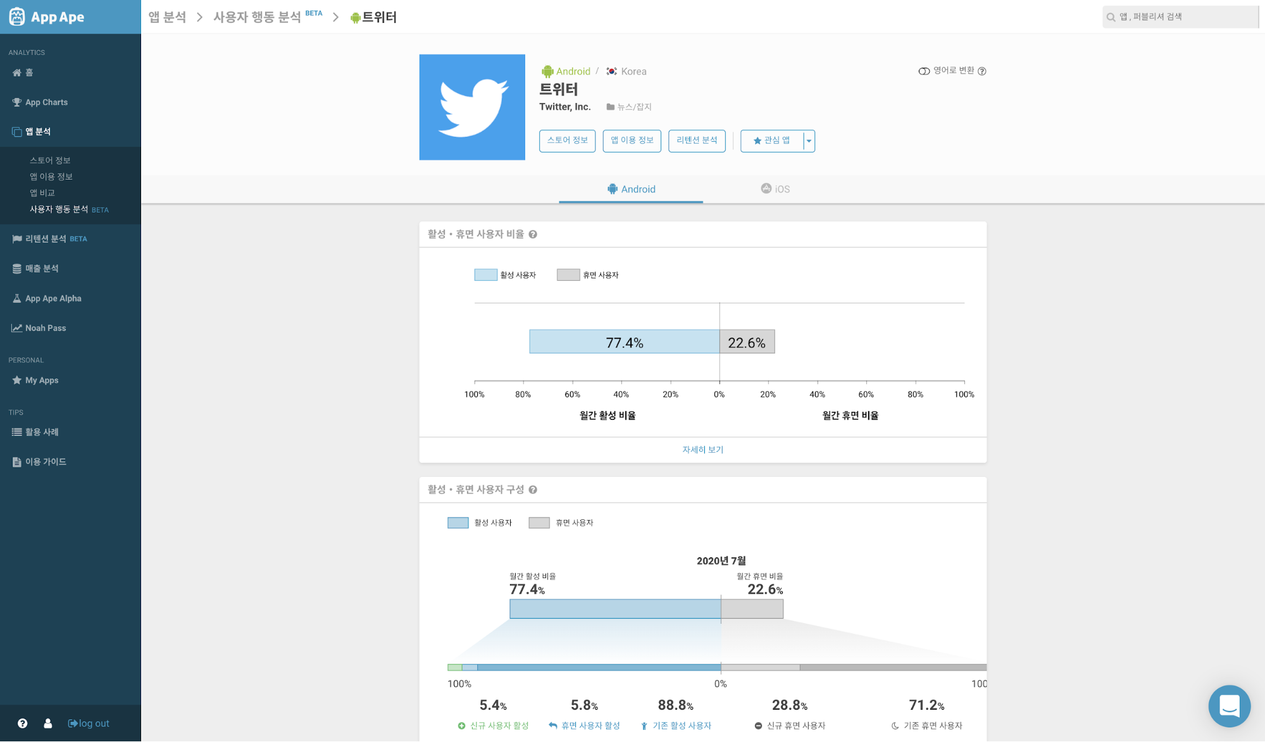Click the help icon beside 영어로 변환

[982, 71]
